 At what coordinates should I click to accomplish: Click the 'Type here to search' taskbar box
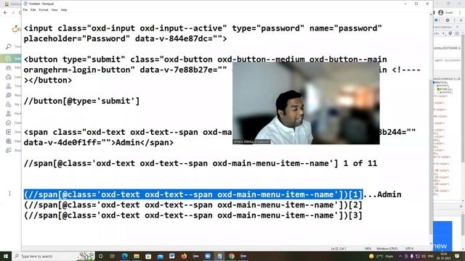pos(54,256)
